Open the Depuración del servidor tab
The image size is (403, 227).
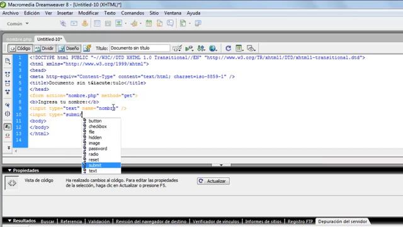(x=343, y=221)
